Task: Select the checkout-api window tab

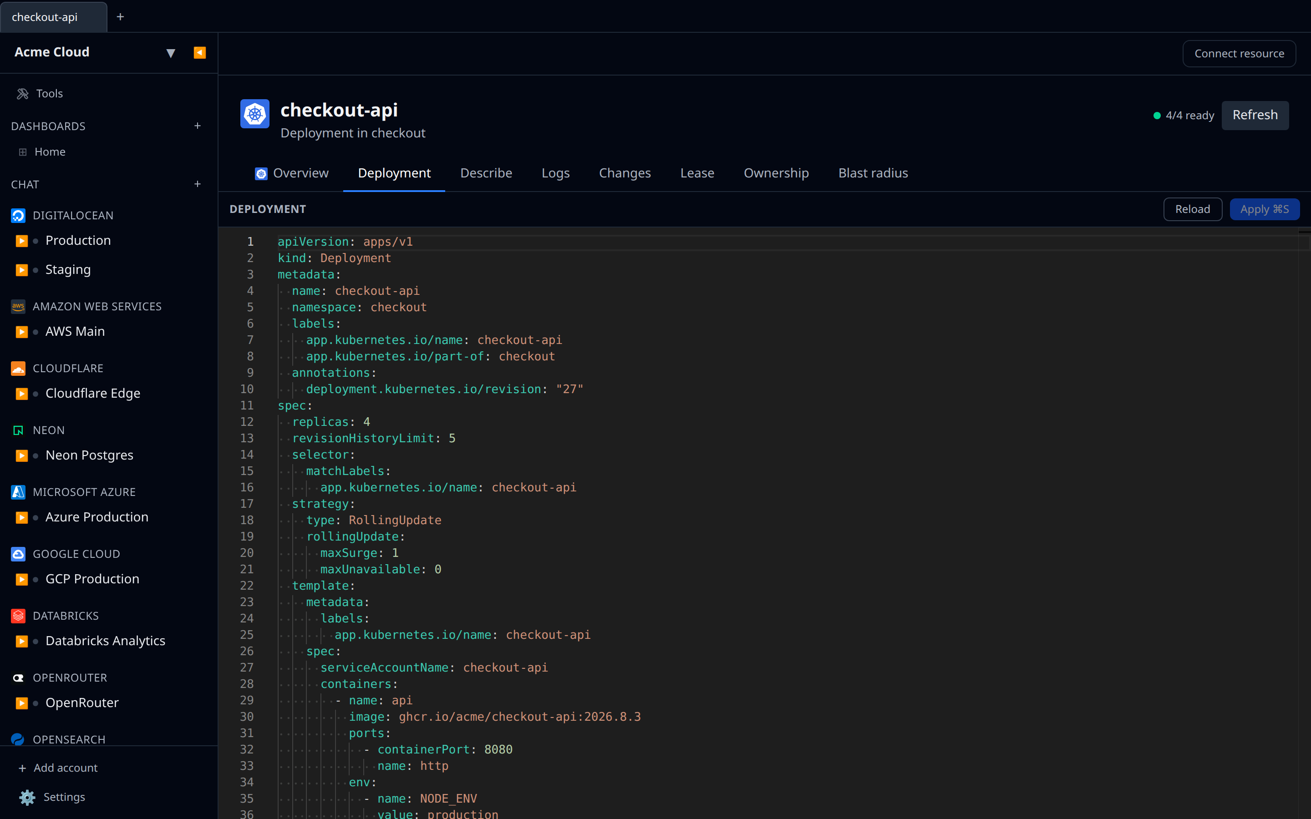Action: click(x=54, y=17)
